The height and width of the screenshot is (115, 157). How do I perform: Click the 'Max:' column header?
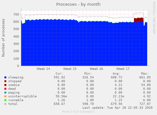pos(145,74)
